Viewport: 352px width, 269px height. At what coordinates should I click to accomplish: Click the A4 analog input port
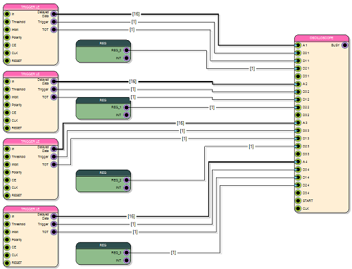298,162
